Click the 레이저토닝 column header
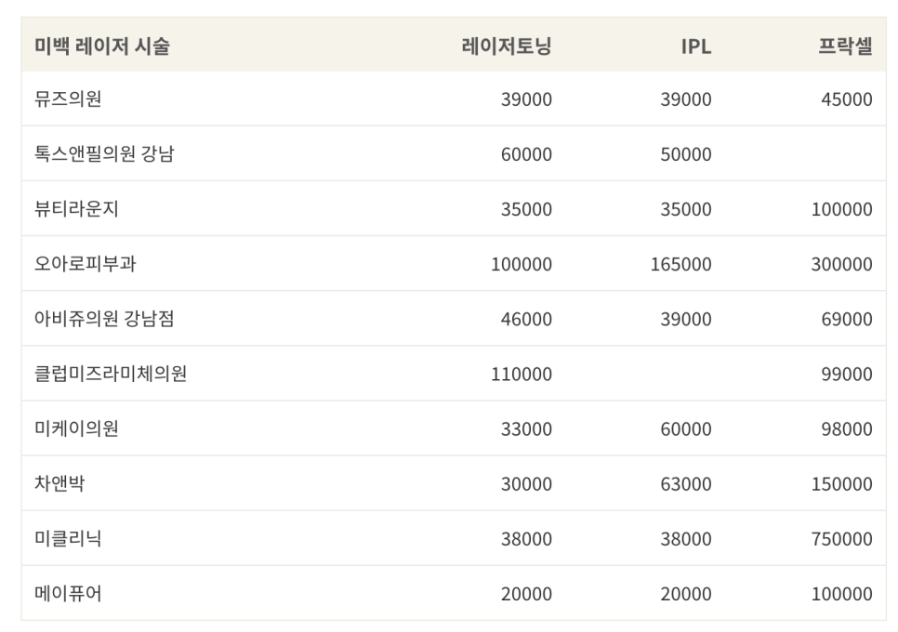This screenshot has width=898, height=632. [507, 46]
